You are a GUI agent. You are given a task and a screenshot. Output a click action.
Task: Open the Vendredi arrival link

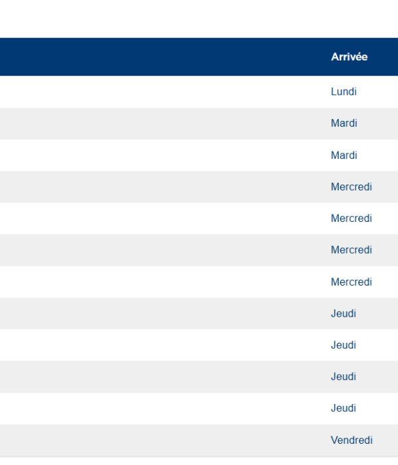(352, 440)
